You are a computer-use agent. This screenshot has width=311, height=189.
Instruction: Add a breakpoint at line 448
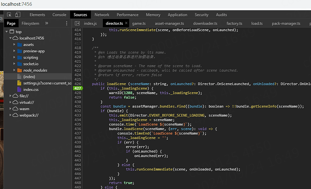click(x=78, y=183)
